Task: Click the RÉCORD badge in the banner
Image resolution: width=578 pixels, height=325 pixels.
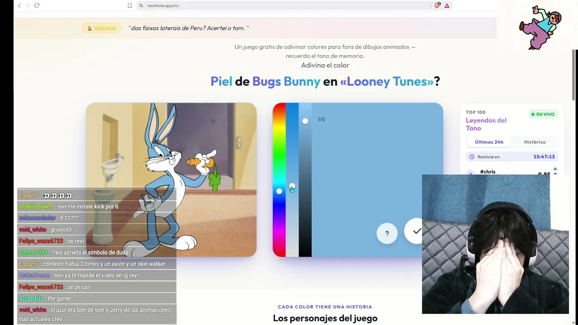Action: click(x=102, y=28)
